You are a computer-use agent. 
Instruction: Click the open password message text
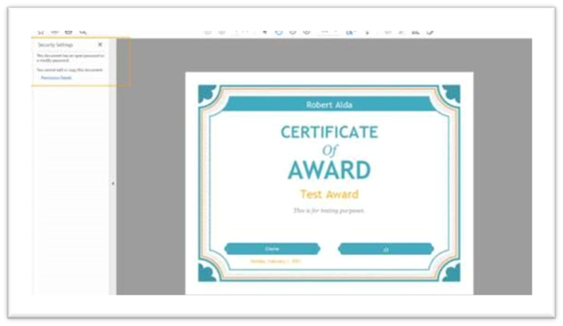pyautogui.click(x=70, y=58)
